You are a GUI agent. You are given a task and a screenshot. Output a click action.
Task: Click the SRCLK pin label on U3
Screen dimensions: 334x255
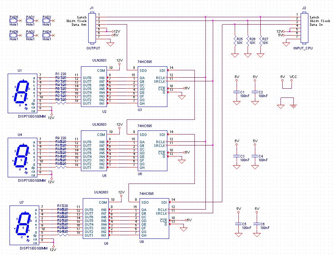coord(160,81)
